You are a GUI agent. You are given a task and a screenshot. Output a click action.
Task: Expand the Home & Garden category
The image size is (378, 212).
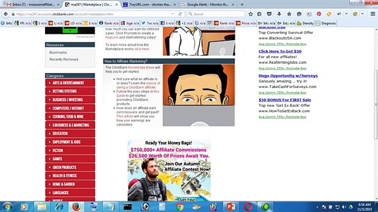(x=70, y=184)
